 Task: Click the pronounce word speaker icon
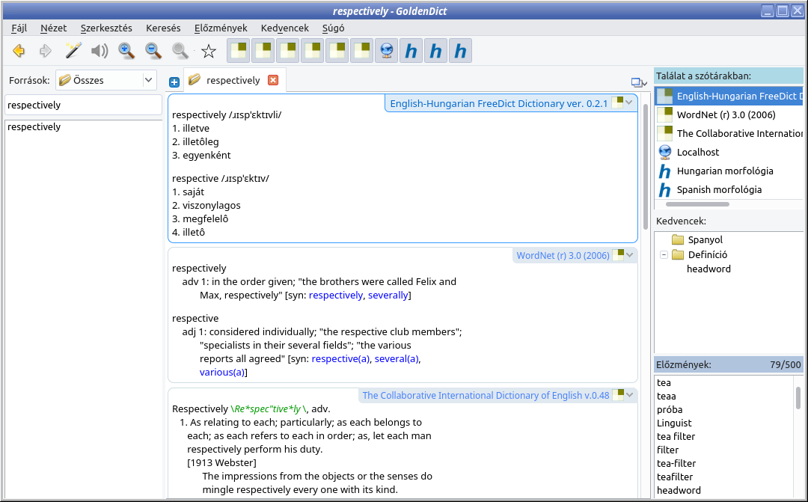pyautogui.click(x=99, y=51)
